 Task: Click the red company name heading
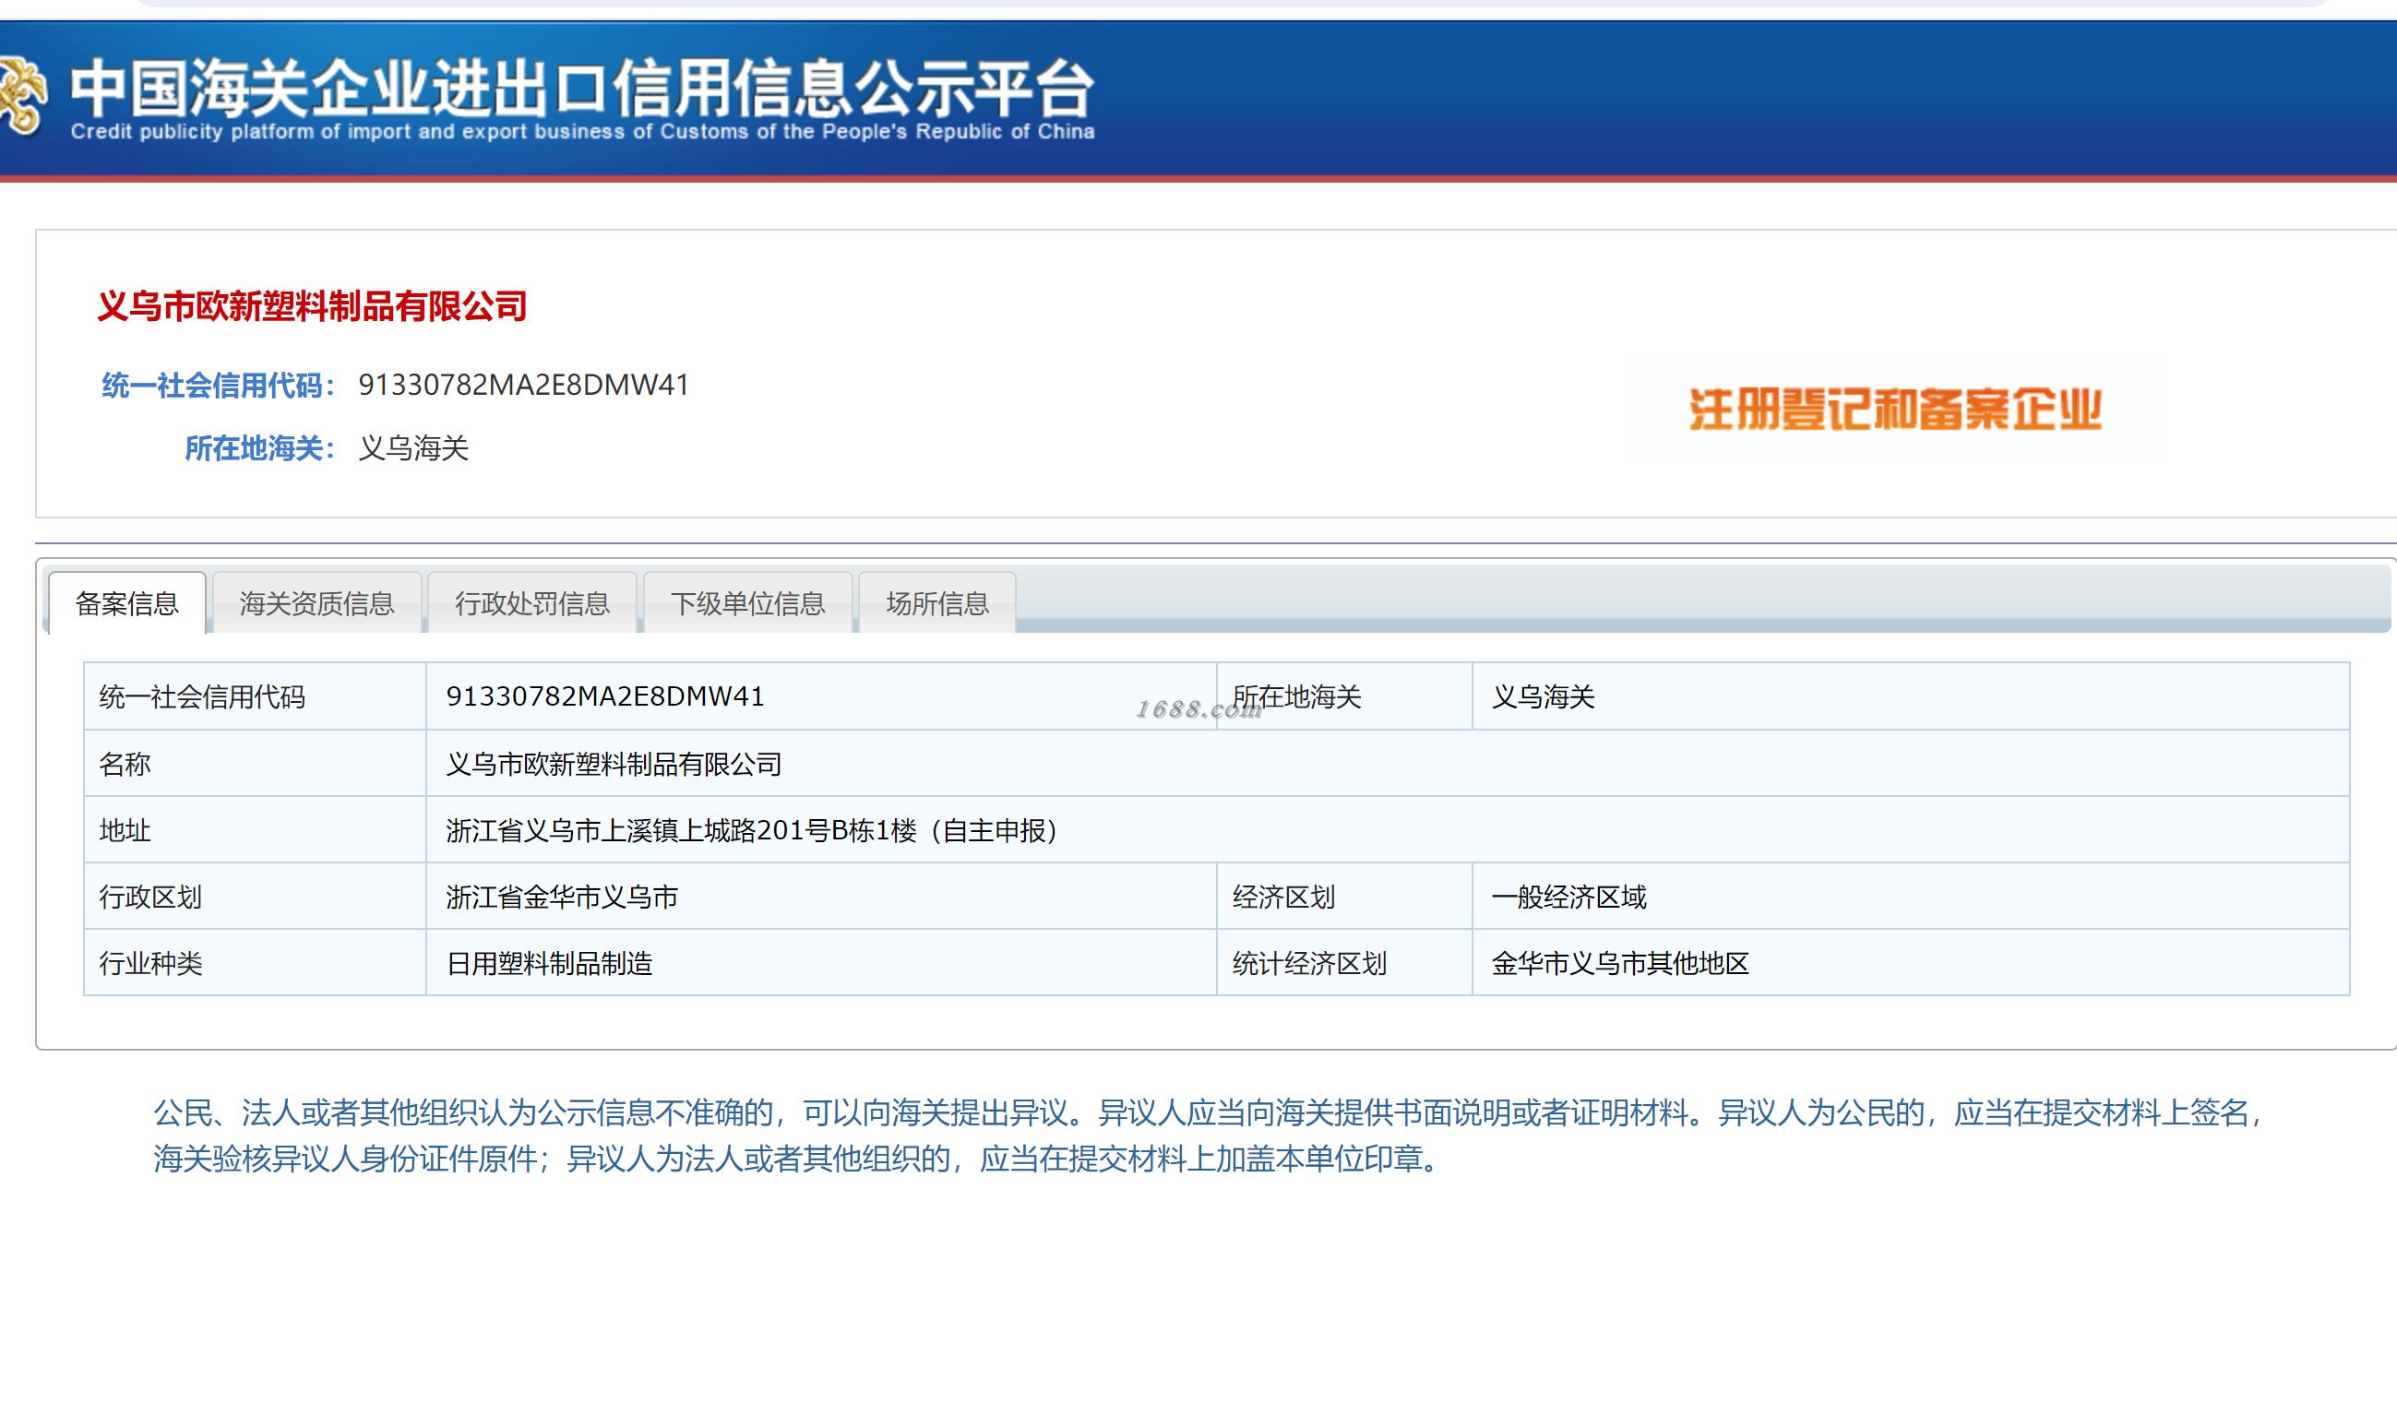[x=312, y=306]
